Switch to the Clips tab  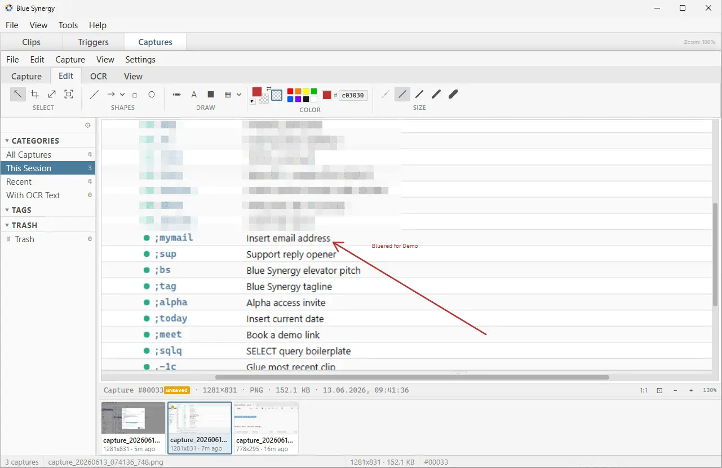[x=32, y=42]
